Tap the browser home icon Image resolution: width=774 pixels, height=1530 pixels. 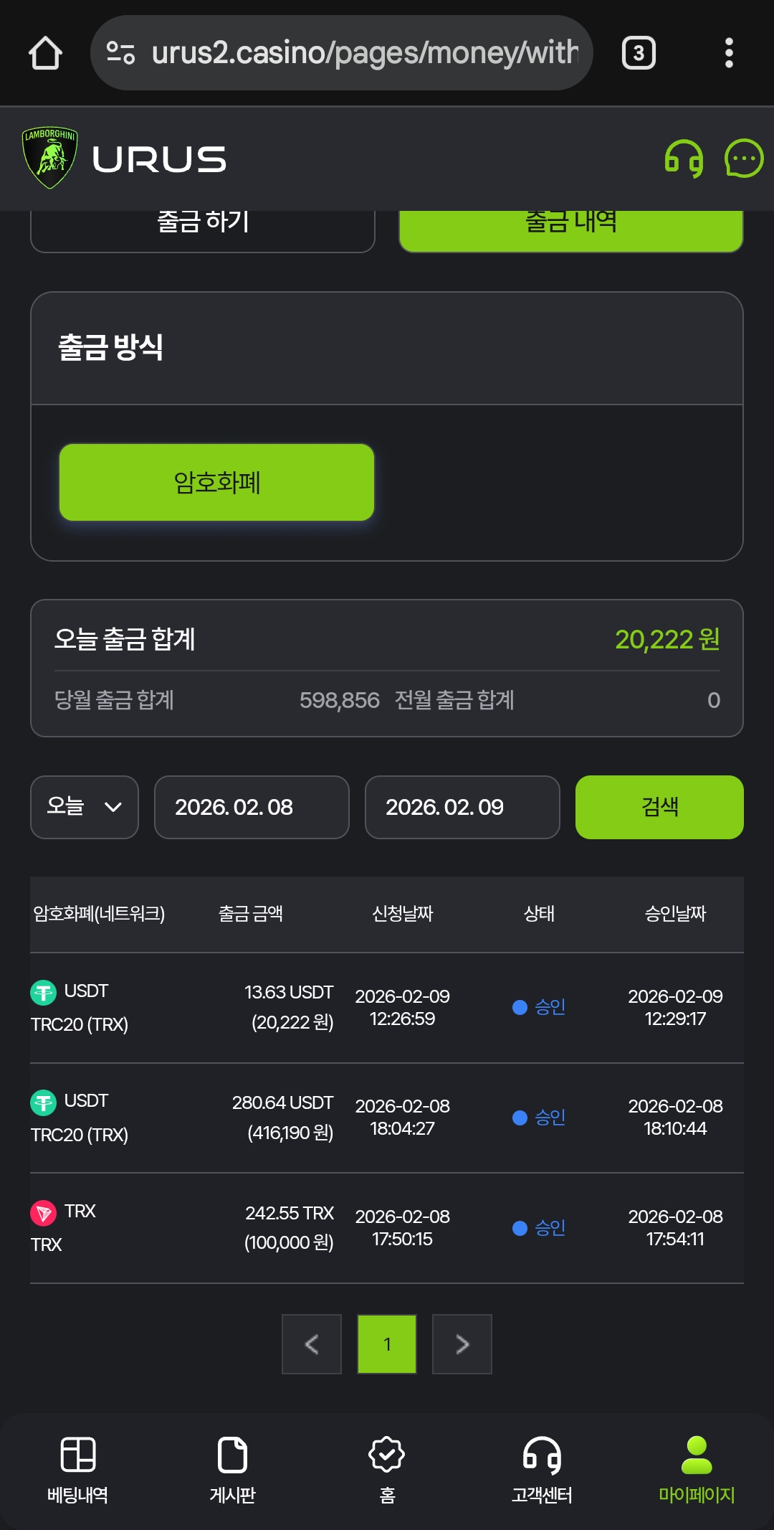(x=45, y=53)
